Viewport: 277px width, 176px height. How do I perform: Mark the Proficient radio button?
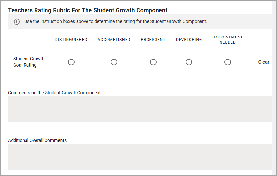[x=153, y=62]
